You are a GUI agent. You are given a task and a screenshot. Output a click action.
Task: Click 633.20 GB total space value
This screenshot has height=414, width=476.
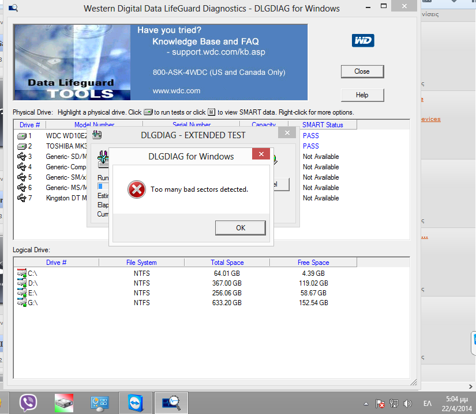point(227,302)
